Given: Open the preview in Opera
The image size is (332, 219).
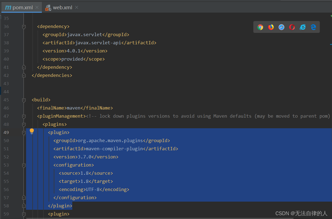Looking at the screenshot, I should (292, 27).
